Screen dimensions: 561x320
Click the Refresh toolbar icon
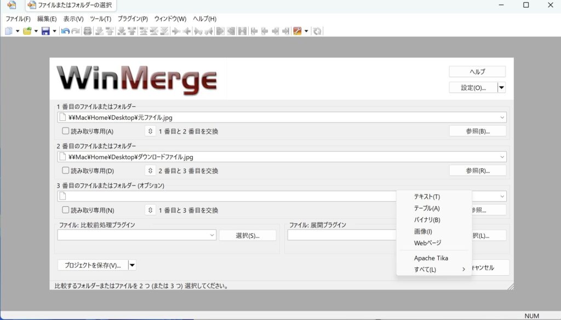tap(317, 31)
